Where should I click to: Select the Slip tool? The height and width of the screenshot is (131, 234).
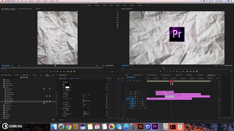click(118, 20)
